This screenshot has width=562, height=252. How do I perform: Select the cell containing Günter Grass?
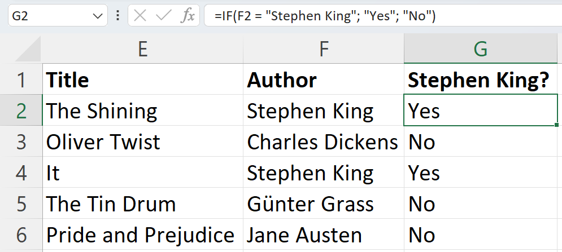pyautogui.click(x=324, y=204)
